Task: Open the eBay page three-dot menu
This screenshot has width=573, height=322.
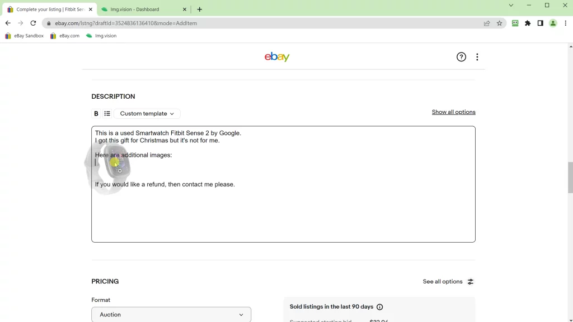Action: 477,57
